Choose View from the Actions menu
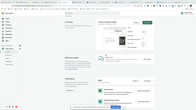Screen dimensions: 196x110 [129, 28]
